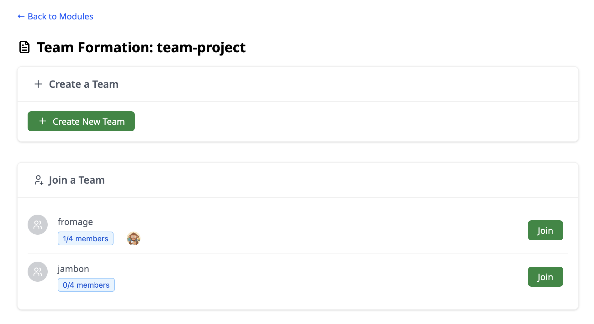
Task: Click the jambon team group avatar icon
Action: [x=38, y=272]
